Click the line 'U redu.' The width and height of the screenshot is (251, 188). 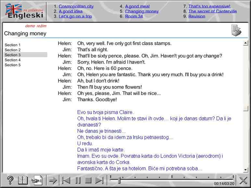coord(85,144)
